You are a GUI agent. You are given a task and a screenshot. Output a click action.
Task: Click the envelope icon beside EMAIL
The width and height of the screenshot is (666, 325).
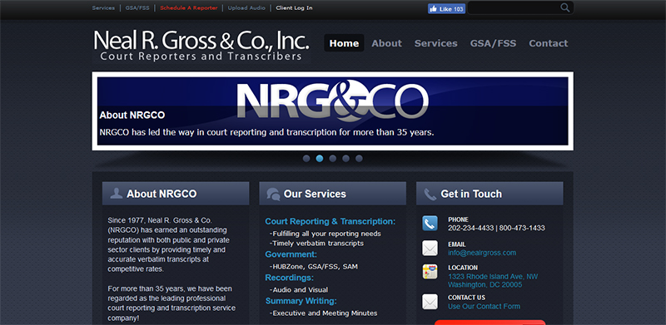tap(430, 249)
